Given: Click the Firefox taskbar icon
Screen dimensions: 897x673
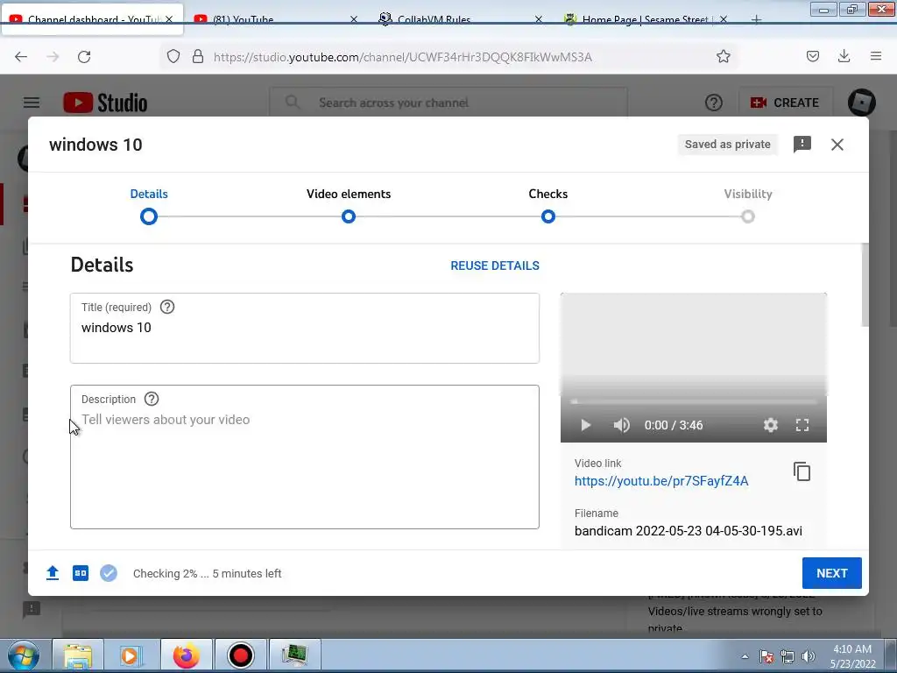Looking at the screenshot, I should (x=187, y=655).
